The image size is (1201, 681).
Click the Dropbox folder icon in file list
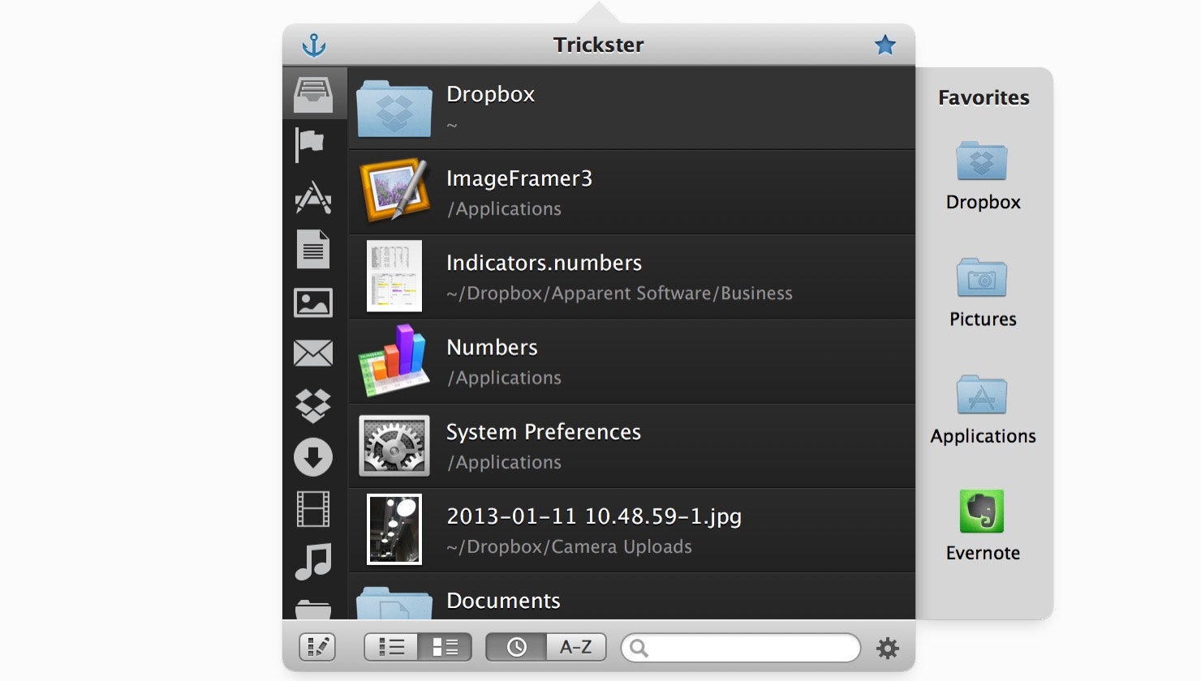coord(394,108)
